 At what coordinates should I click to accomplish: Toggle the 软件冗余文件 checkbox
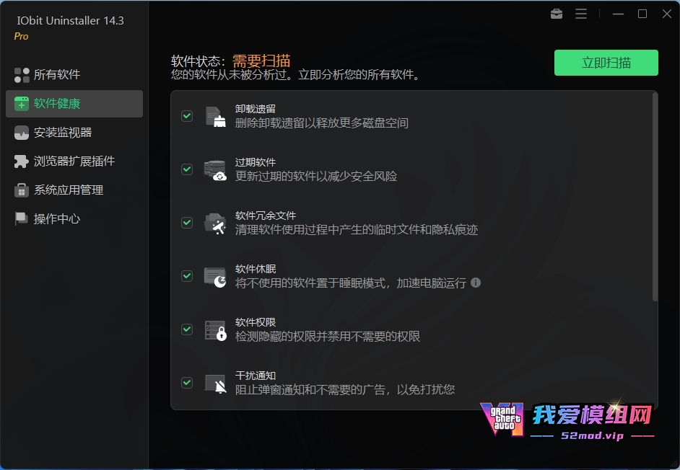[x=187, y=222]
